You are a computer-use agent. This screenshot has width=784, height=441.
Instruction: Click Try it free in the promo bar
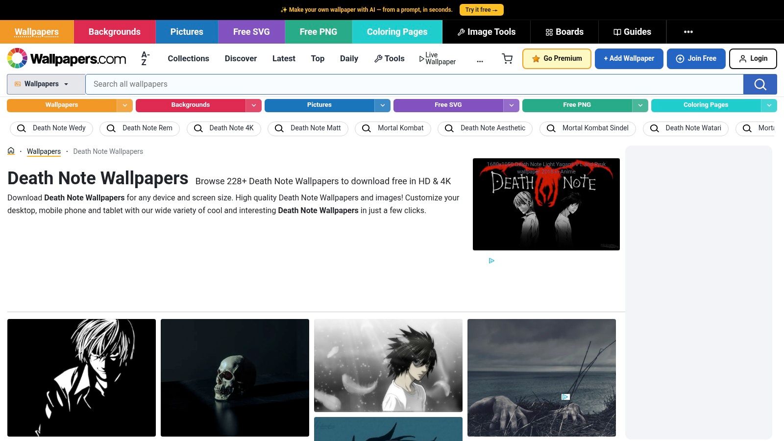(481, 10)
